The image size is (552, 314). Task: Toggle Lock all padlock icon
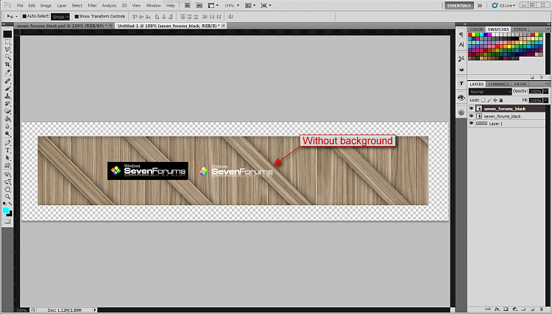click(x=501, y=100)
